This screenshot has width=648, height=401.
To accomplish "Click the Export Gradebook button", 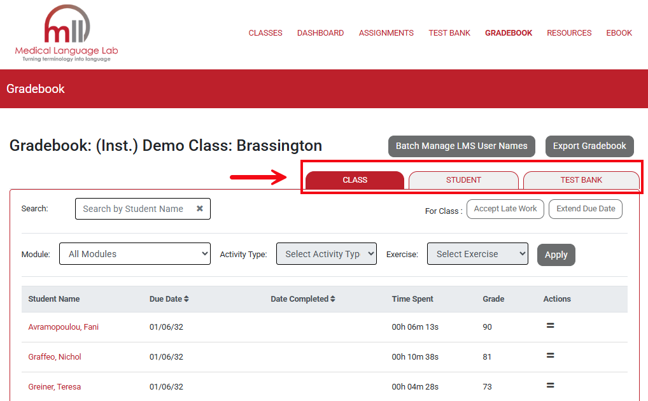I will point(589,146).
